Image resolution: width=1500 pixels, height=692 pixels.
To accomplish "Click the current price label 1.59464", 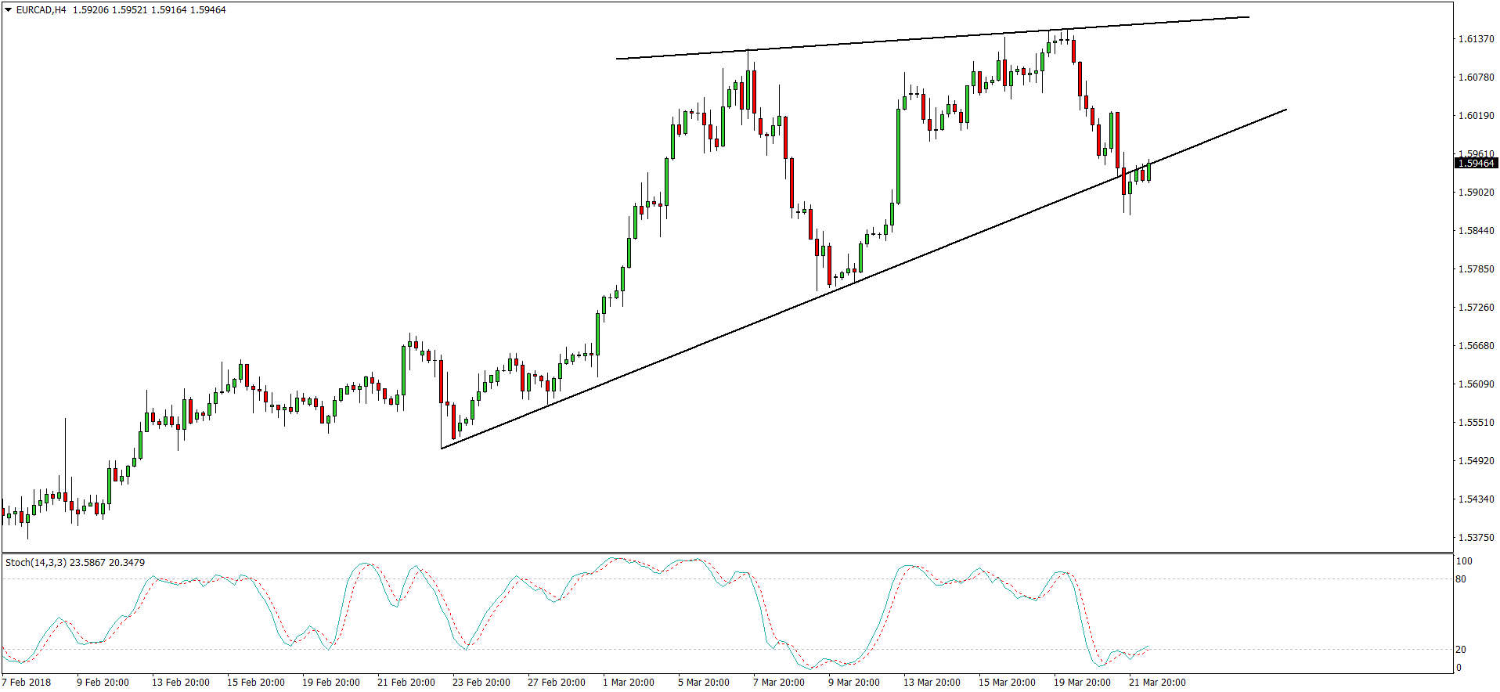I will [1476, 163].
